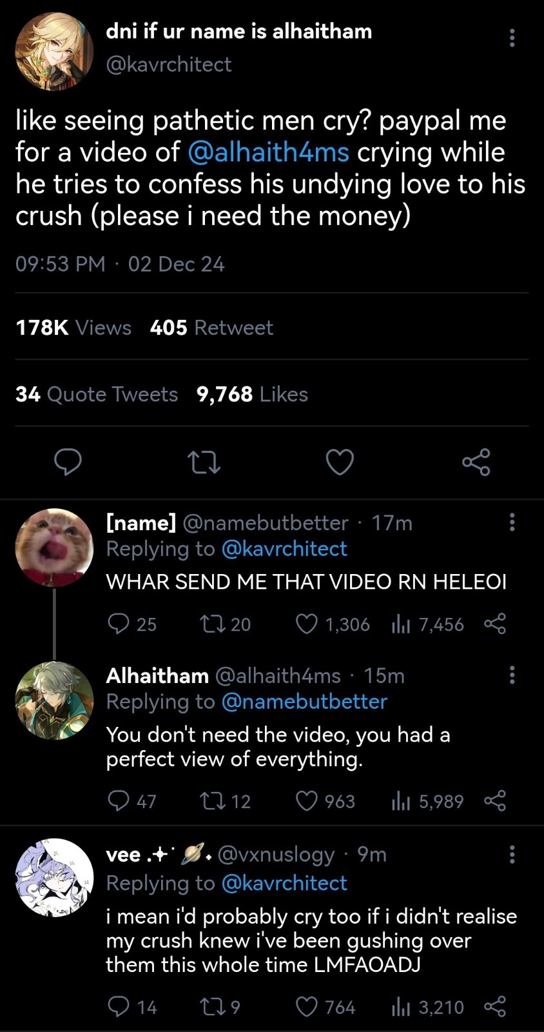Open three-dot menu on vee's reply
Viewport: 544px width, 1032px height.
[512, 854]
